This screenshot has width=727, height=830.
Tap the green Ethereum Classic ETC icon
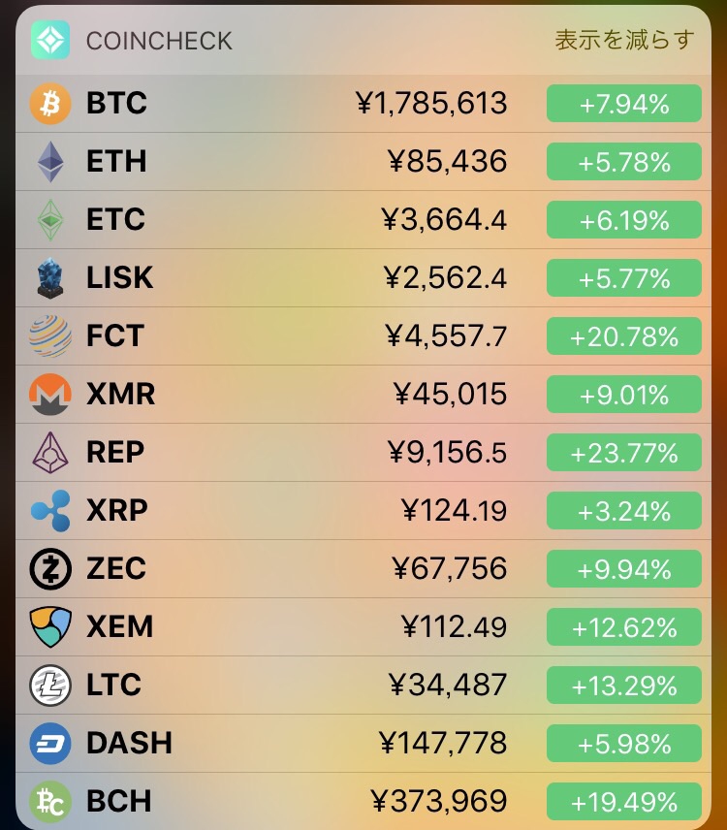(50, 220)
